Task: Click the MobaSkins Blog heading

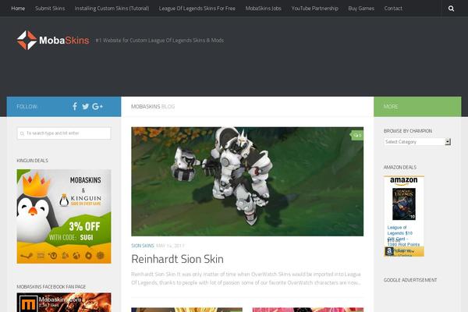Action: (153, 107)
